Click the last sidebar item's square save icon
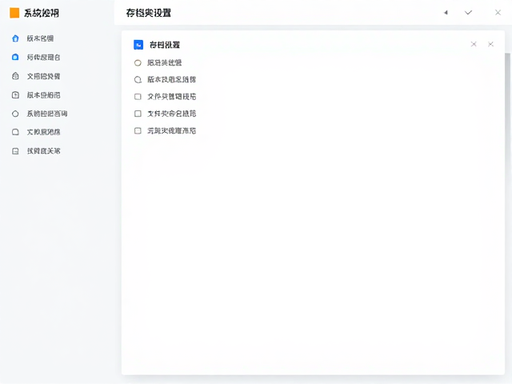This screenshot has height=384, width=512. coord(15,151)
